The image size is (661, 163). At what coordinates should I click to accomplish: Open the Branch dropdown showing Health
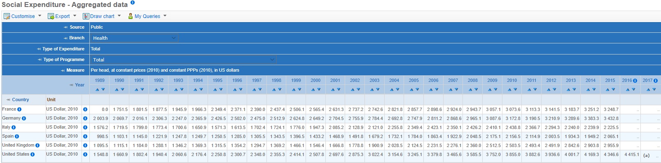pyautogui.click(x=134, y=38)
